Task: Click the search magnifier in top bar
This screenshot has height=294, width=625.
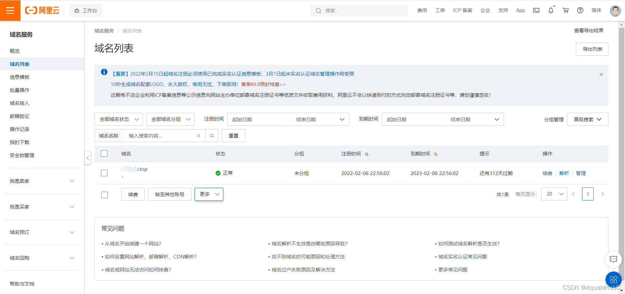Action: (318, 11)
